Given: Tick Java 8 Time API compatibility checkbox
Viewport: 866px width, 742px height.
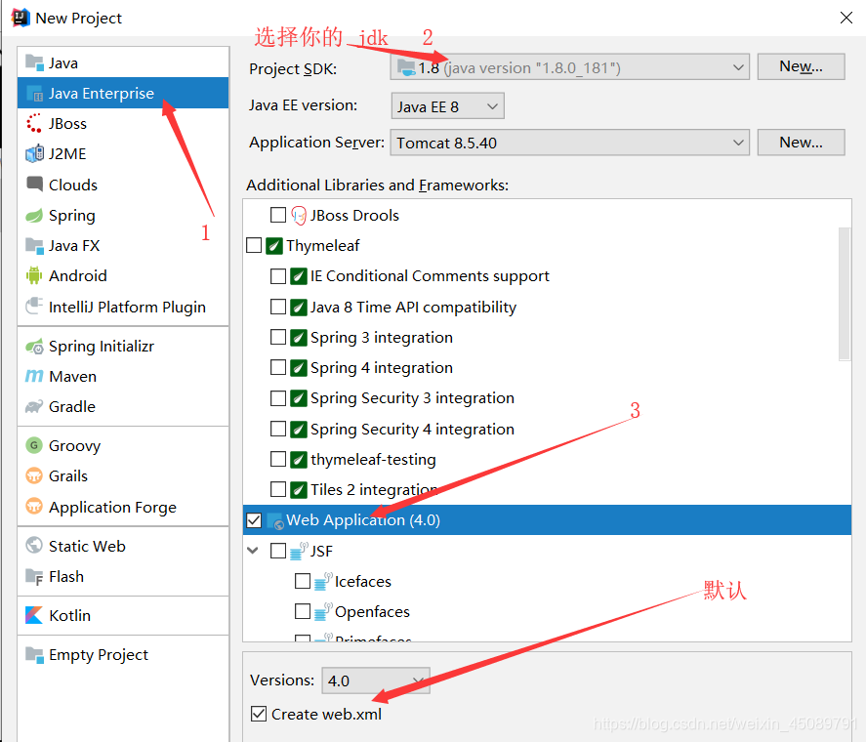Looking at the screenshot, I should click(x=278, y=307).
